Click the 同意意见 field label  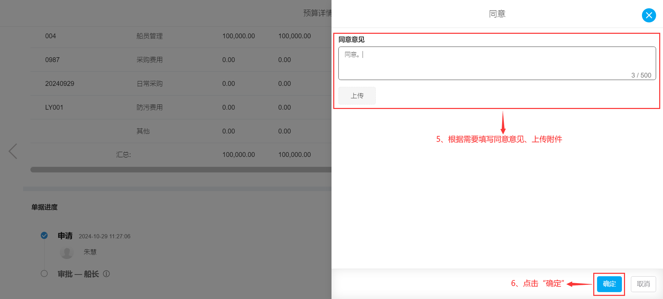pos(352,40)
